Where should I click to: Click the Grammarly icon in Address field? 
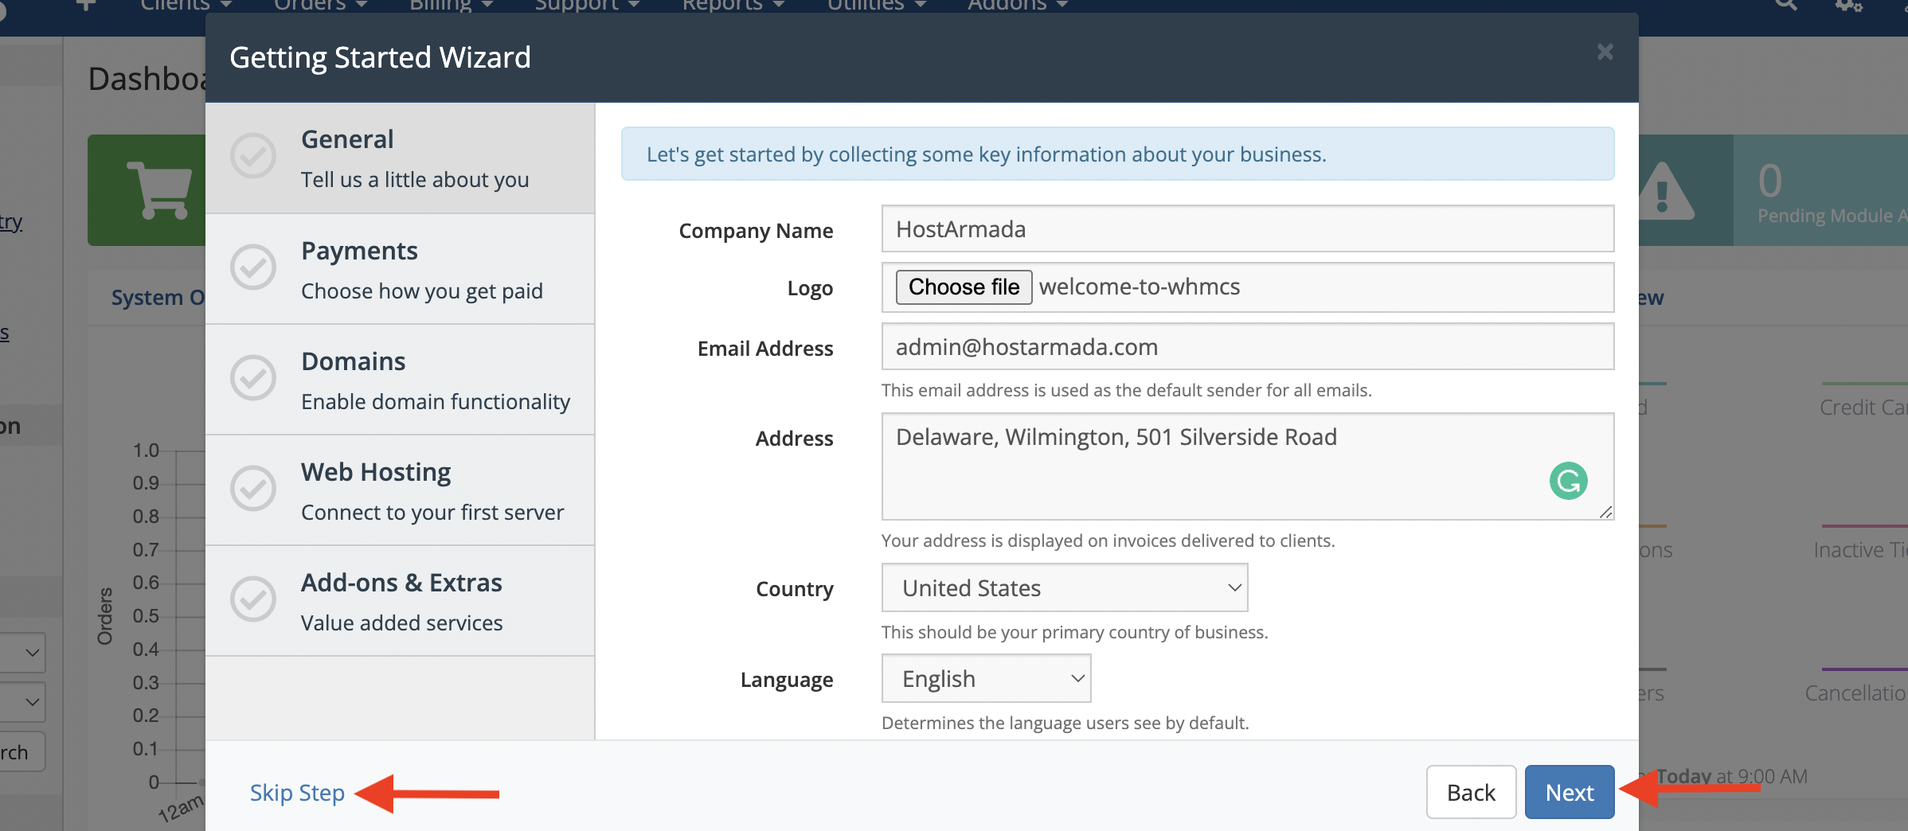coord(1568,481)
